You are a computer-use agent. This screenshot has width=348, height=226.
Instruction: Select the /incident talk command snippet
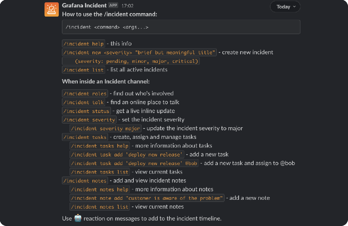tap(84, 102)
